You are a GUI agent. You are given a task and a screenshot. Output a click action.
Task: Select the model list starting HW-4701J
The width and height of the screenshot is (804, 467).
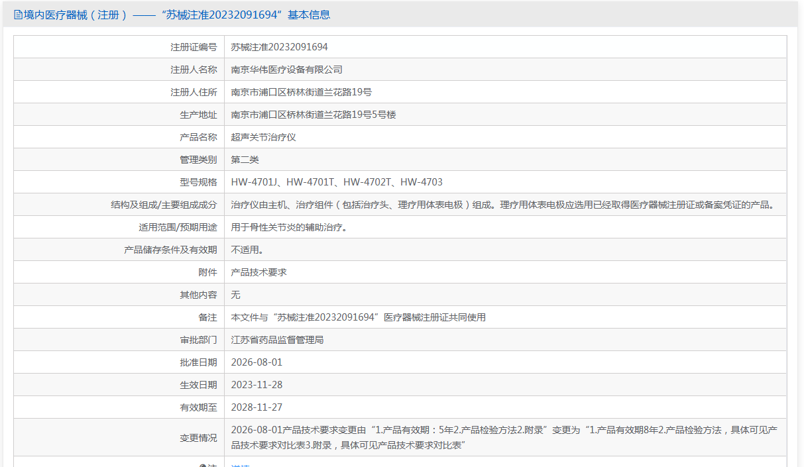(x=337, y=182)
